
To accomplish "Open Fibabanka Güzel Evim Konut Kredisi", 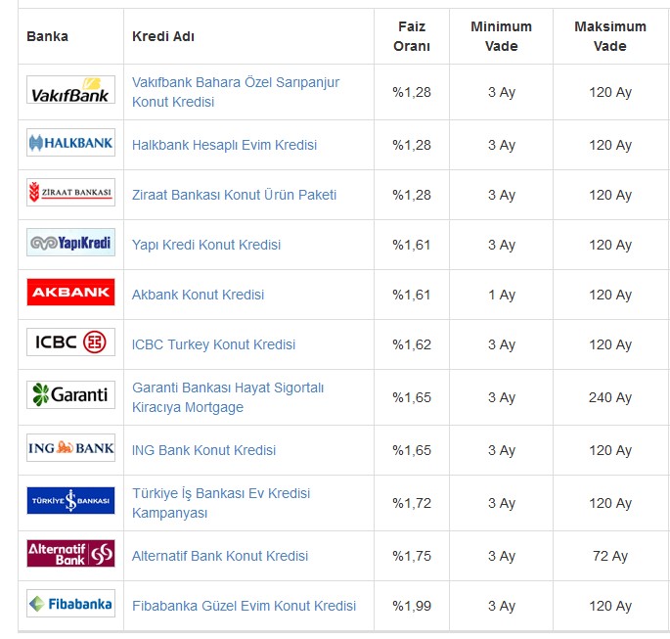I will 244,606.
